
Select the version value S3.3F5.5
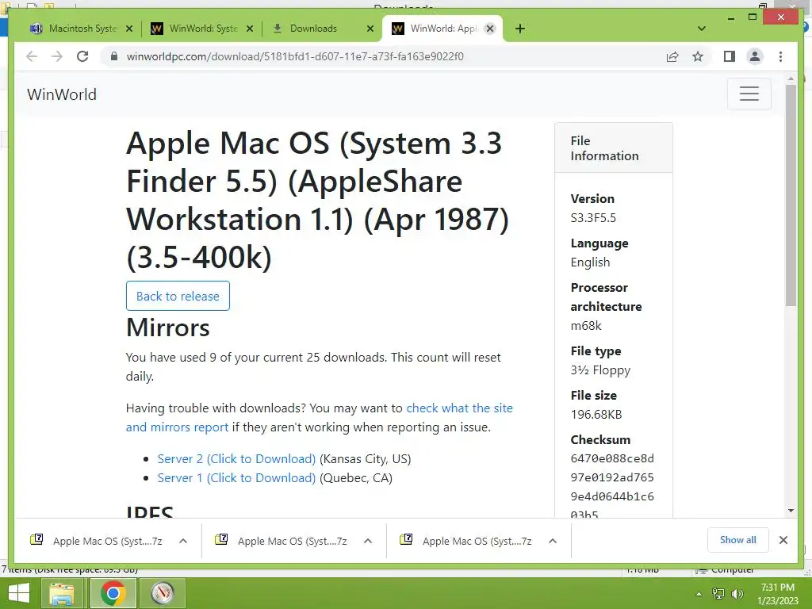[593, 218]
